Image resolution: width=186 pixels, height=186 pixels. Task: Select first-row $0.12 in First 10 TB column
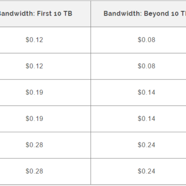[34, 40]
